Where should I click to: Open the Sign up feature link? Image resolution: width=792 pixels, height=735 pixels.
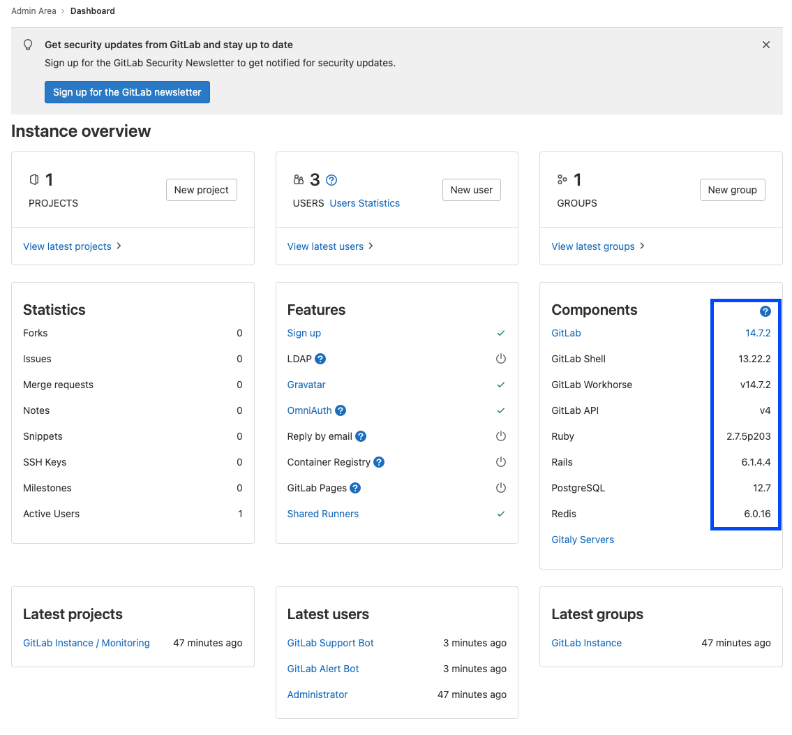(304, 333)
